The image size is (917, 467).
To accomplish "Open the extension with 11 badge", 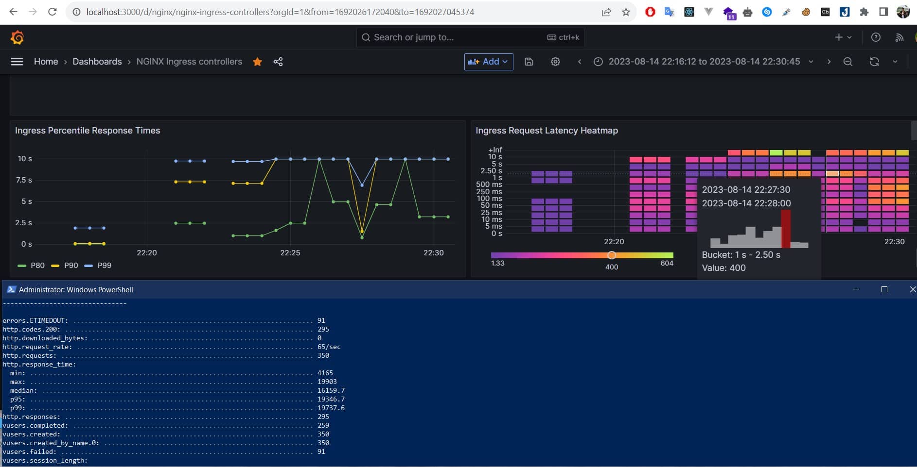I will (x=729, y=13).
